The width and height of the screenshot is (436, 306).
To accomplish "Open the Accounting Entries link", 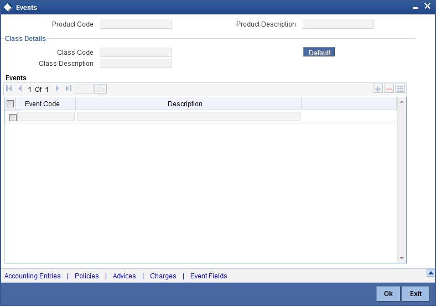I will (32, 276).
